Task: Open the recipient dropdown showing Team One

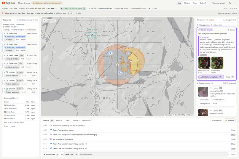Action: tap(71, 155)
